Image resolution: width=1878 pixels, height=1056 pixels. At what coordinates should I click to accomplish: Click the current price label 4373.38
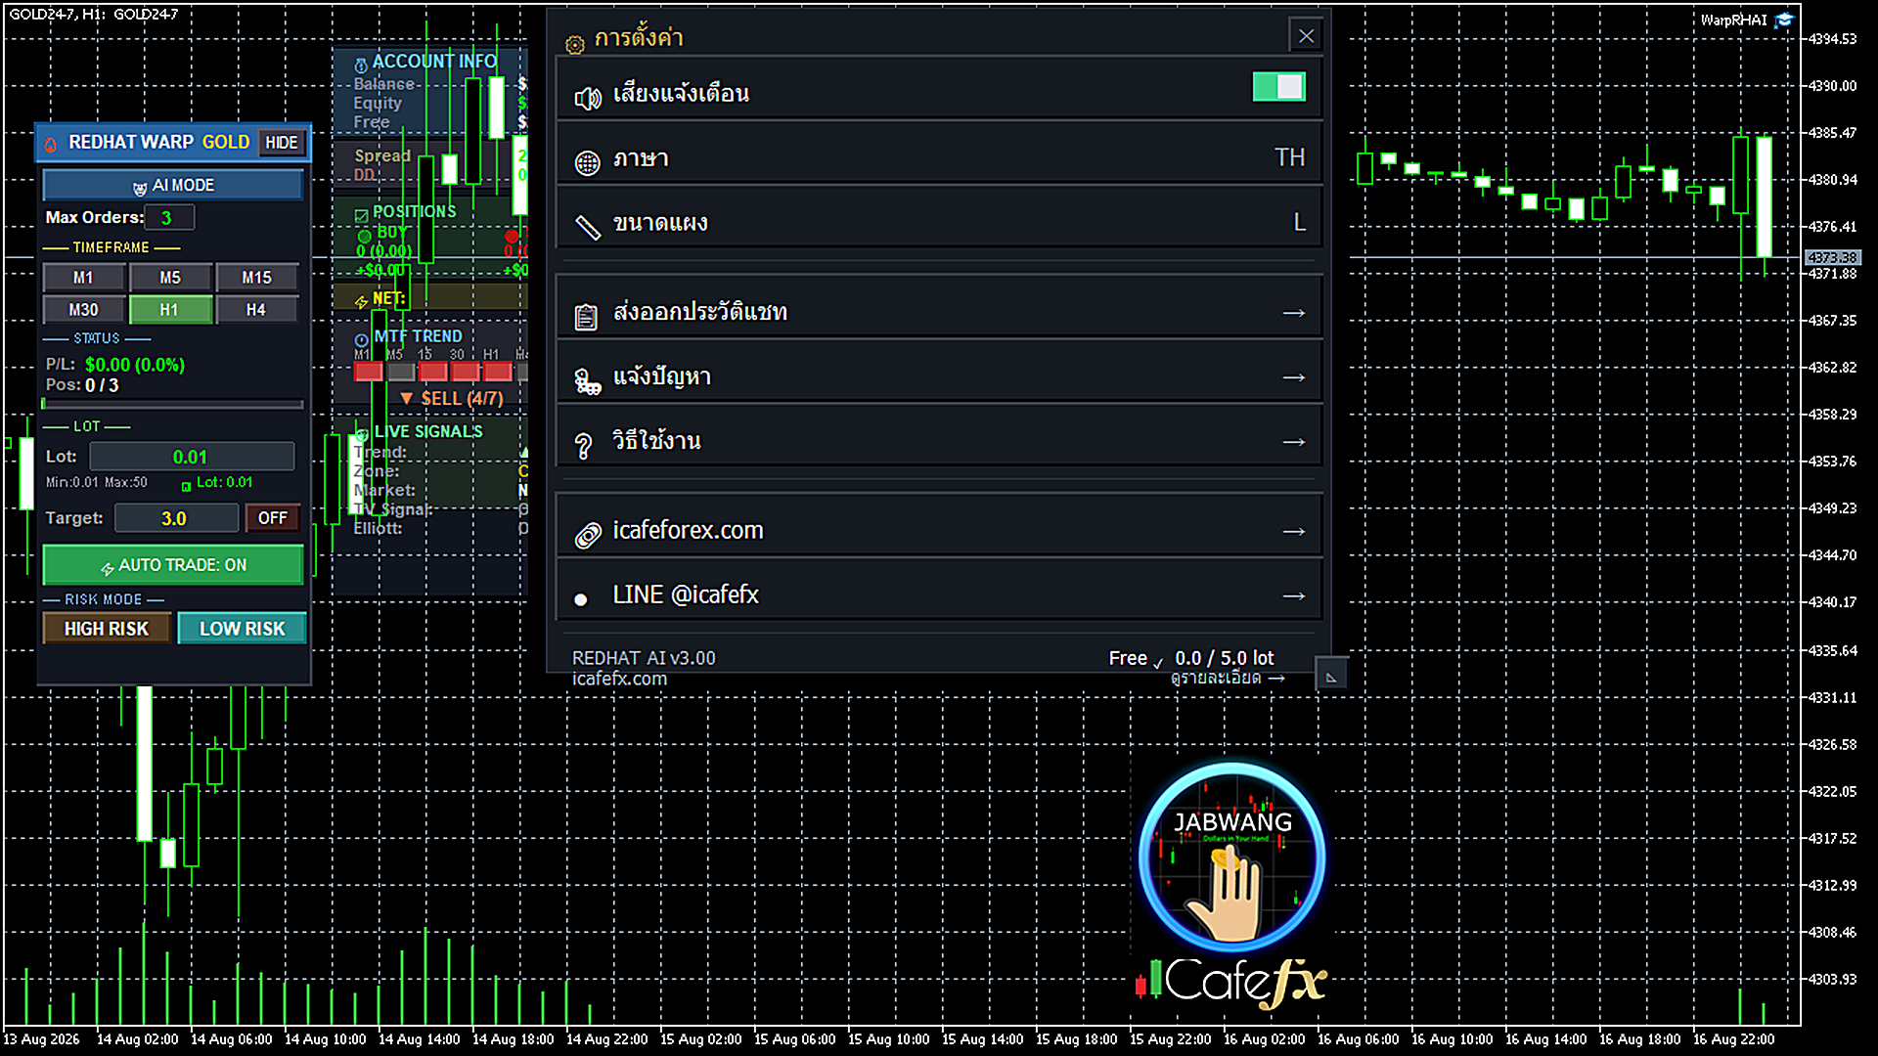(1832, 258)
